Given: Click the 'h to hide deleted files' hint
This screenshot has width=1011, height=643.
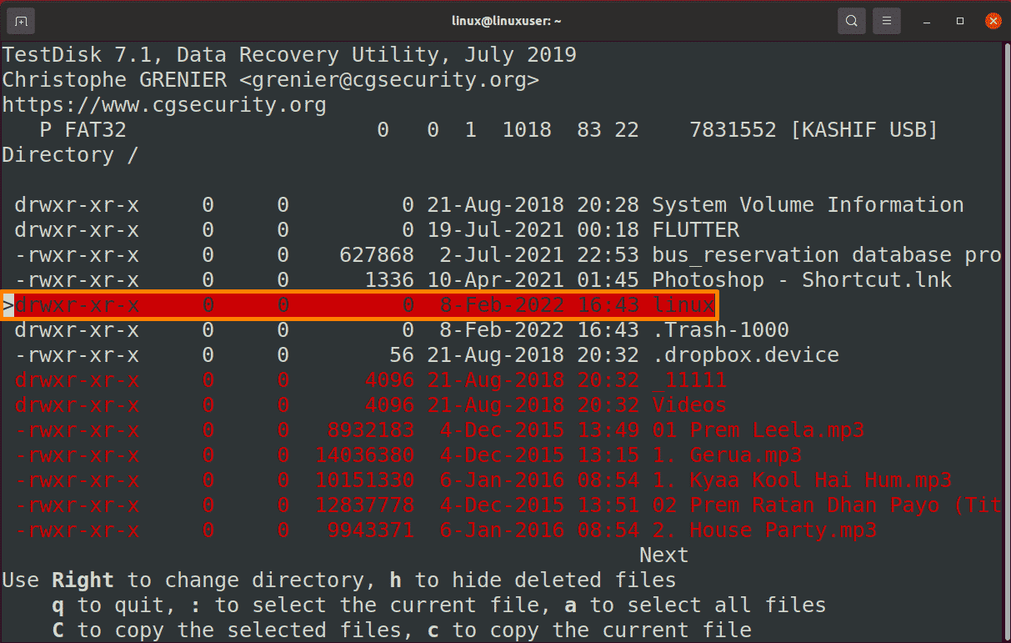Looking at the screenshot, I should point(533,580).
